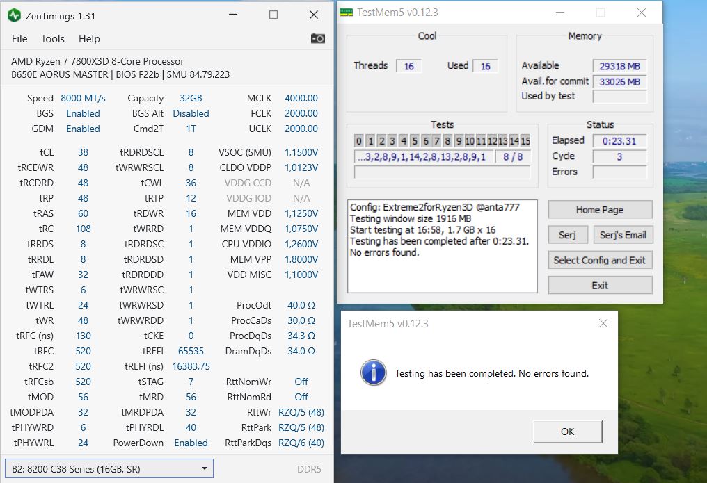Open Home Page button in TestMem5
707x483 pixels.
tap(600, 210)
